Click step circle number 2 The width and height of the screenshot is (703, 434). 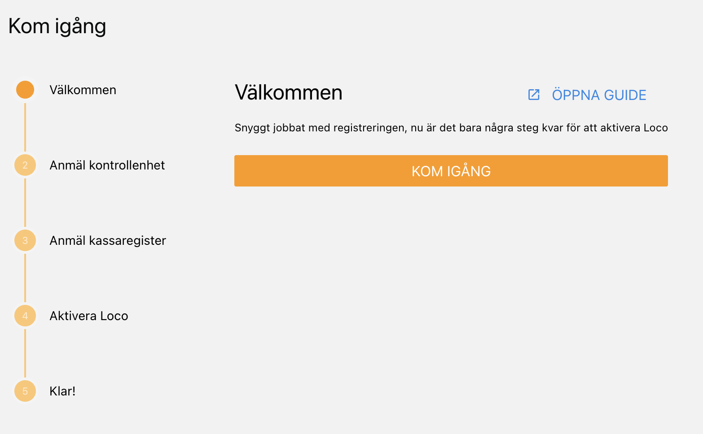click(x=25, y=165)
